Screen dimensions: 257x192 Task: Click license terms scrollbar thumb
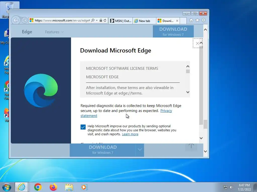pos(188,71)
